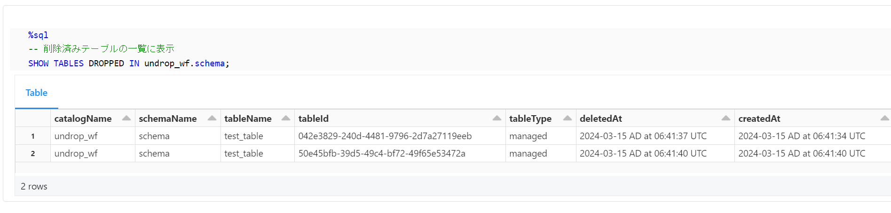Screen dimensions: 891x213
Task: Click the SHOW TABLES DROPPED code line
Action: point(128,63)
